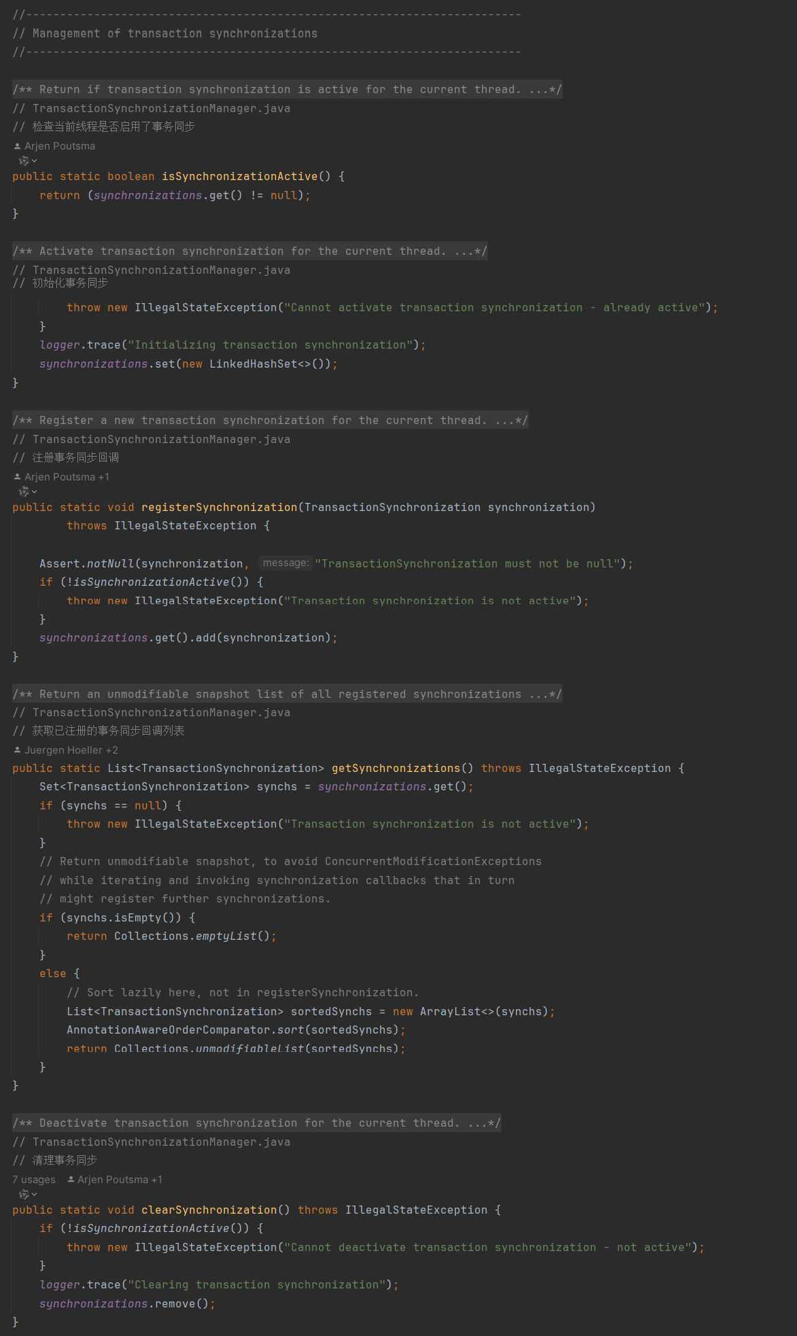
Task: Expand folded comment 'Register a new transaction synchronization'
Action: click(x=270, y=421)
